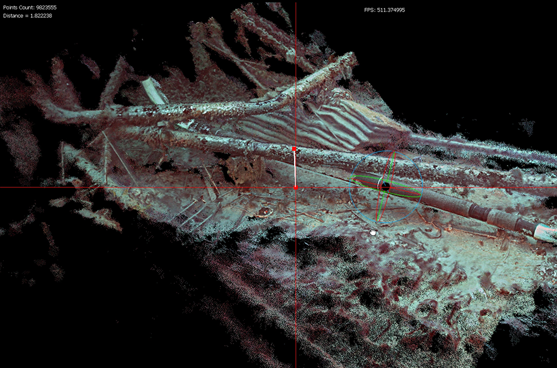Click the Points Count readout
Image resolution: width=557 pixels, height=368 pixels.
(x=27, y=8)
